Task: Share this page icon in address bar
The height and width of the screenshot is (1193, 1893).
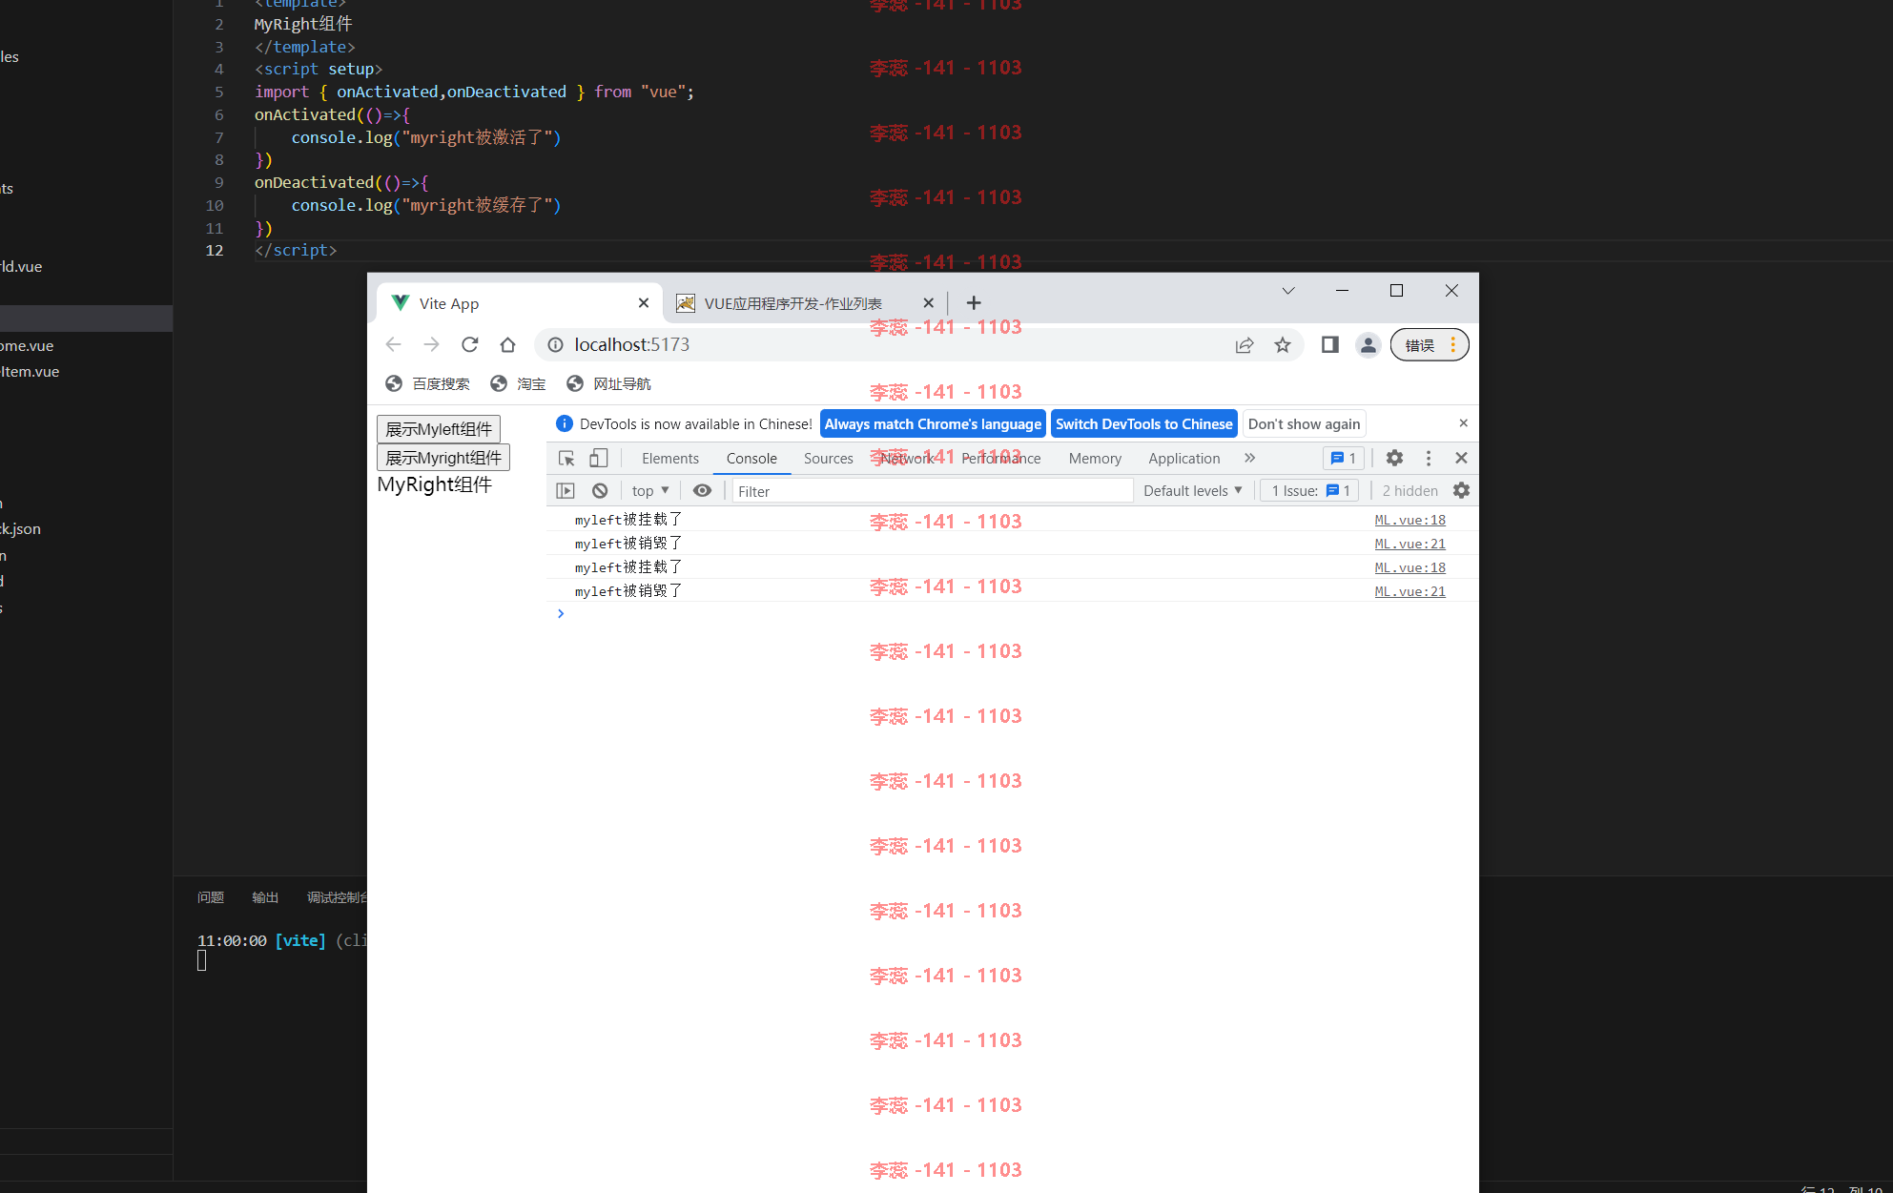Action: pyautogui.click(x=1244, y=345)
